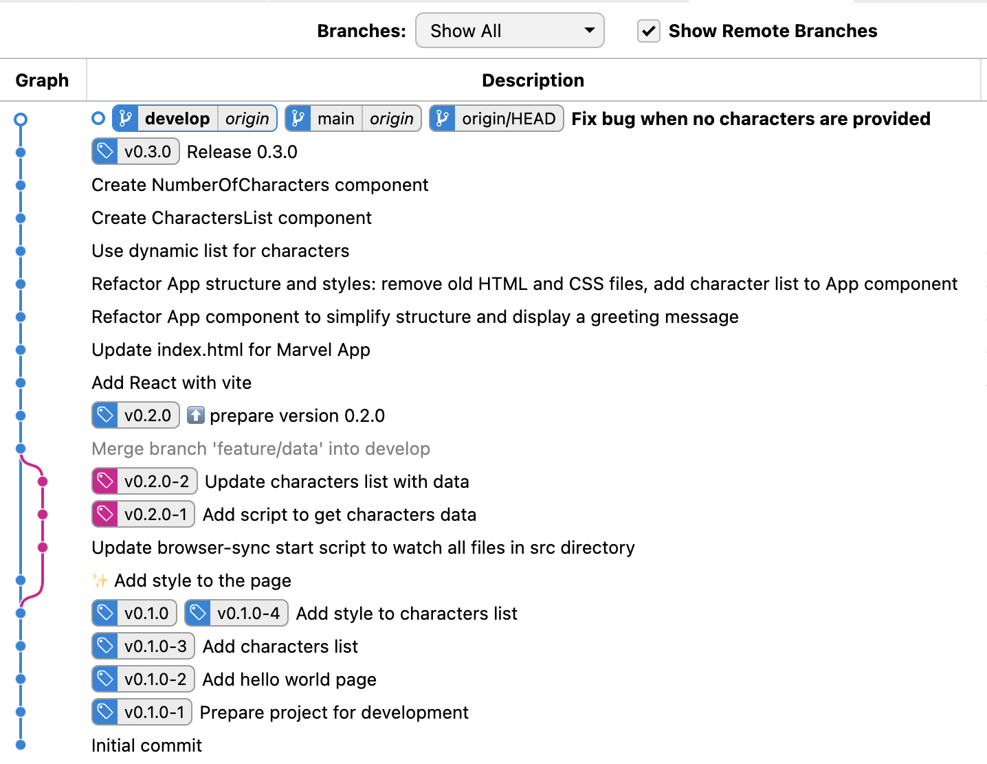Select the current HEAD circle indicator
987x764 pixels.
pyautogui.click(x=98, y=119)
